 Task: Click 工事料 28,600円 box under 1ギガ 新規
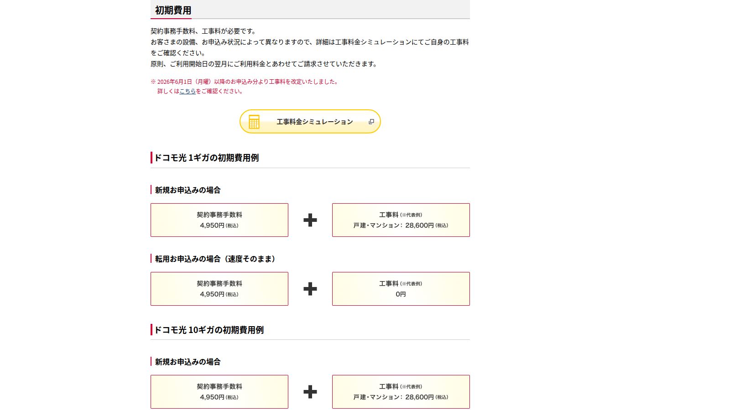point(401,220)
